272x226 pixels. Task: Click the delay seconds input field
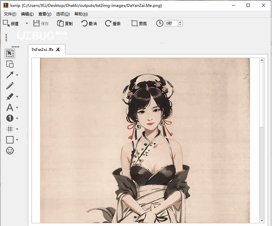(171, 23)
